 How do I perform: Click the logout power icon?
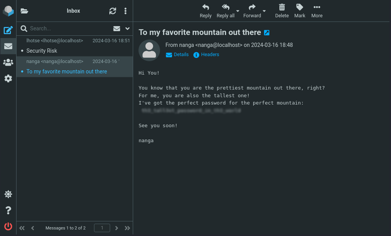point(8,226)
